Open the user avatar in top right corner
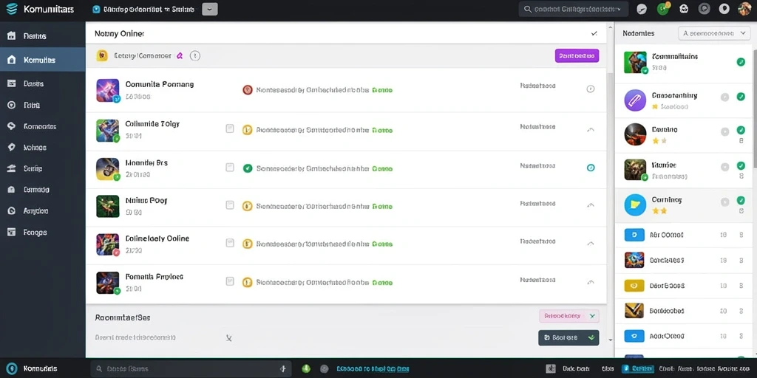757x378 pixels. (x=744, y=9)
